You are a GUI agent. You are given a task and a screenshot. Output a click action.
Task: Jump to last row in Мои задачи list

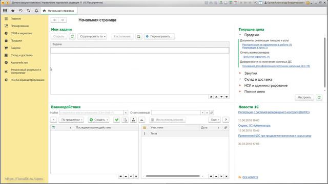[227, 97]
